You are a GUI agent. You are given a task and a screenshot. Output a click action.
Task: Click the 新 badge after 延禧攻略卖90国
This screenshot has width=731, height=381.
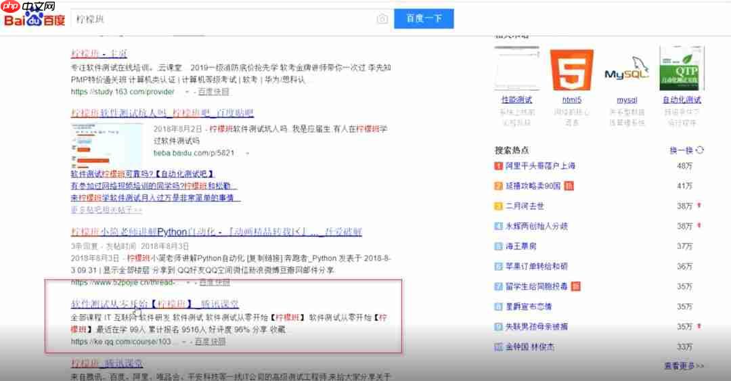[569, 185]
